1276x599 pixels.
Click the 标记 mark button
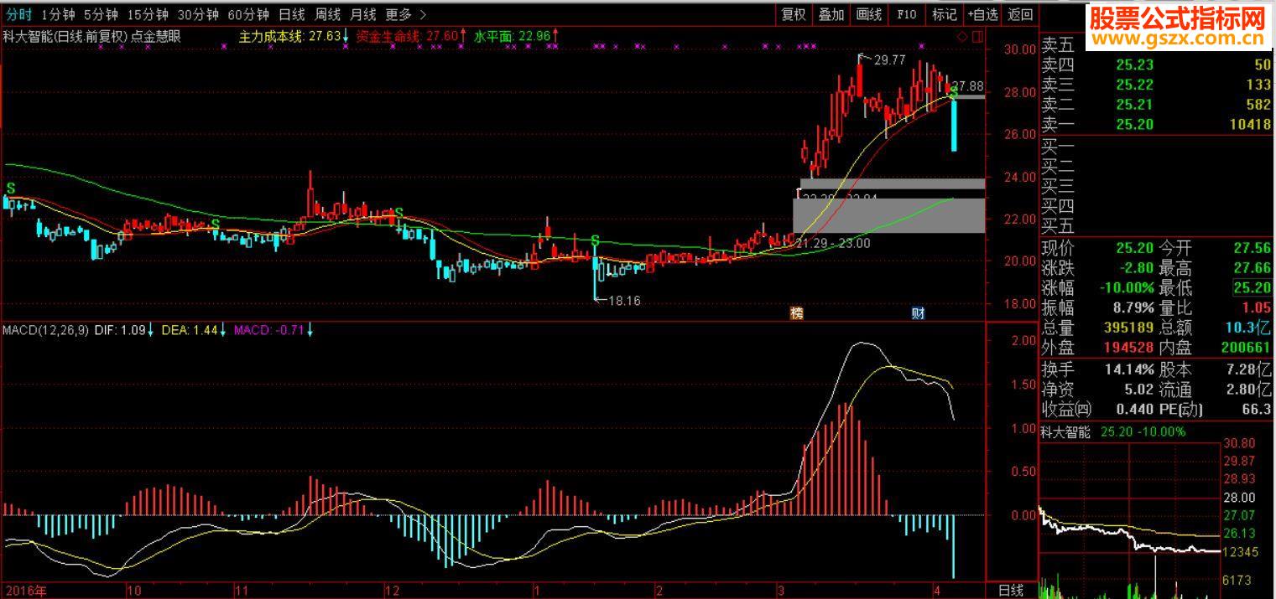coord(945,14)
